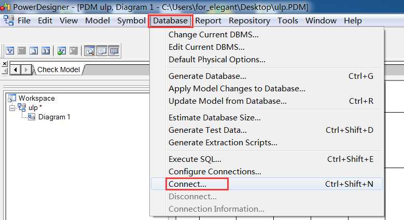Click the Workspace icon in the tree
The width and height of the screenshot is (404, 220).
point(12,98)
